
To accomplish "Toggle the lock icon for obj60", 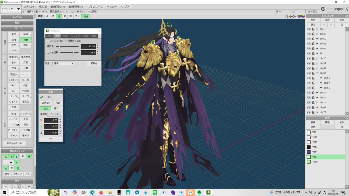I will (313, 39).
